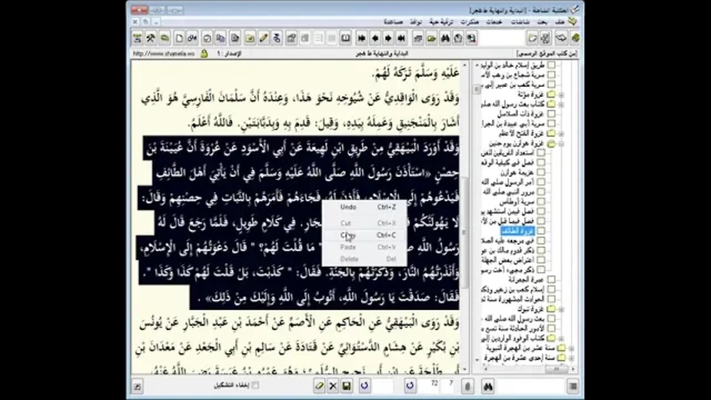Viewport: 711px width, 400px height.
Task: Click the yellow note icon in toolbar
Action: click(250, 38)
